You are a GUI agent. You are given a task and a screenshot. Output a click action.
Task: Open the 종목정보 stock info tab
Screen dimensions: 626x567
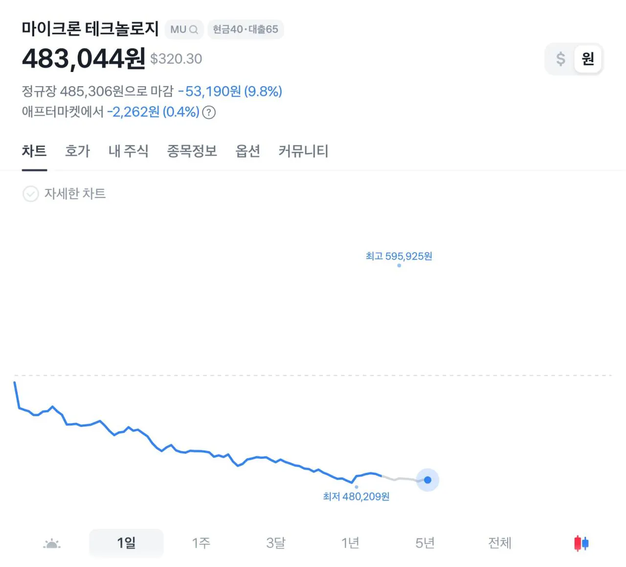[x=192, y=151]
